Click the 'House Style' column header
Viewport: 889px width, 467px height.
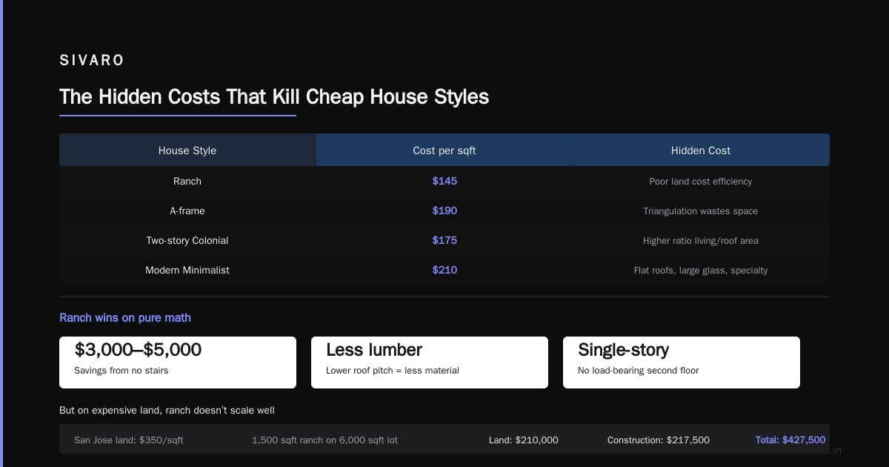point(187,150)
